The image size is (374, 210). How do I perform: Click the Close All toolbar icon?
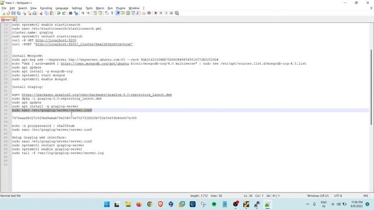[x=29, y=13]
